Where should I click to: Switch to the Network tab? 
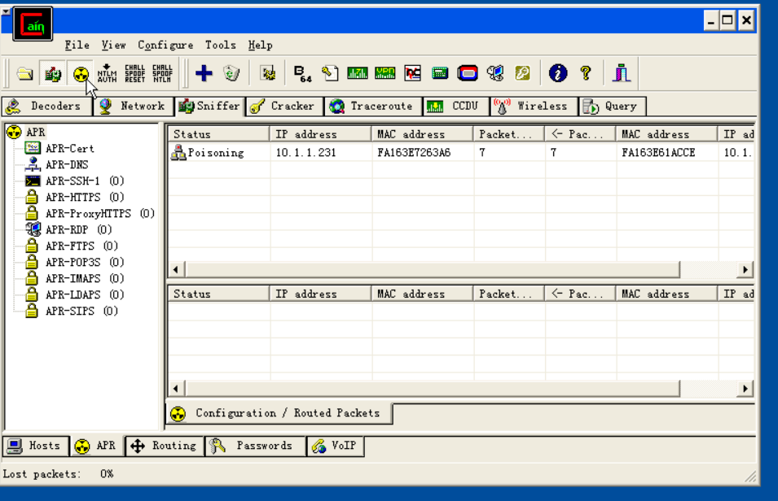click(134, 107)
